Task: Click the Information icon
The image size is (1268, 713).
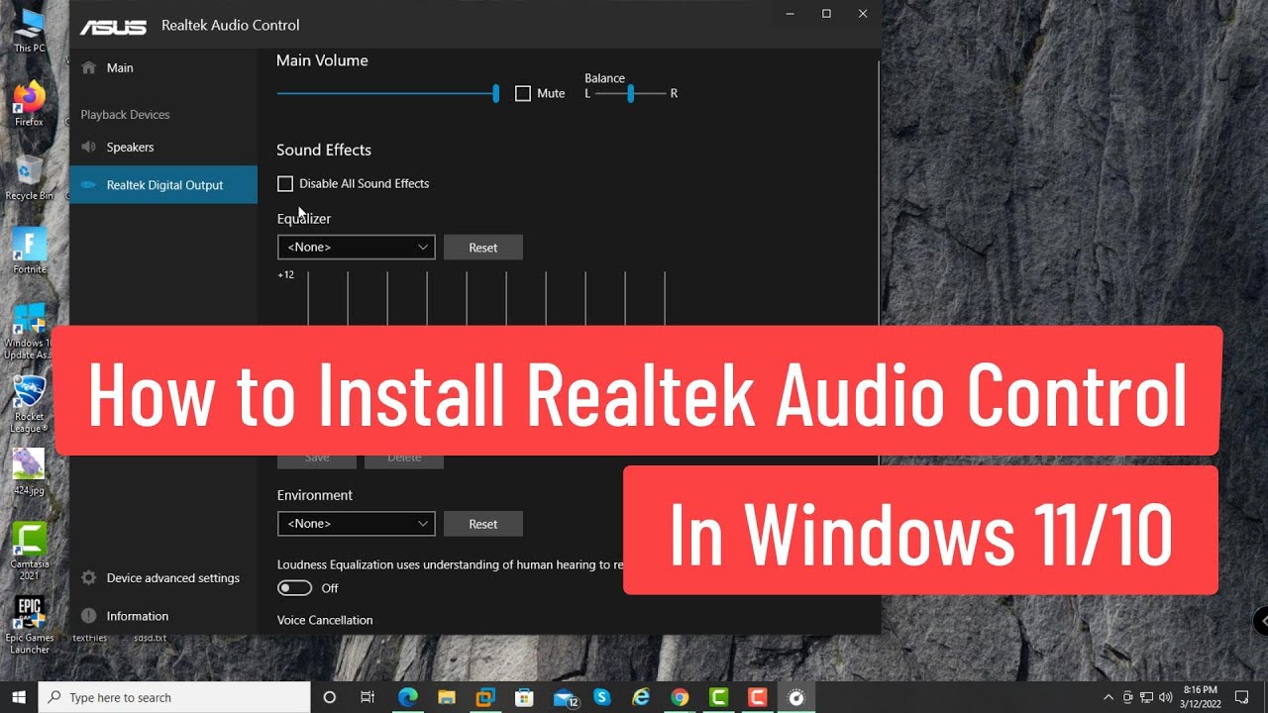Action: coord(88,615)
